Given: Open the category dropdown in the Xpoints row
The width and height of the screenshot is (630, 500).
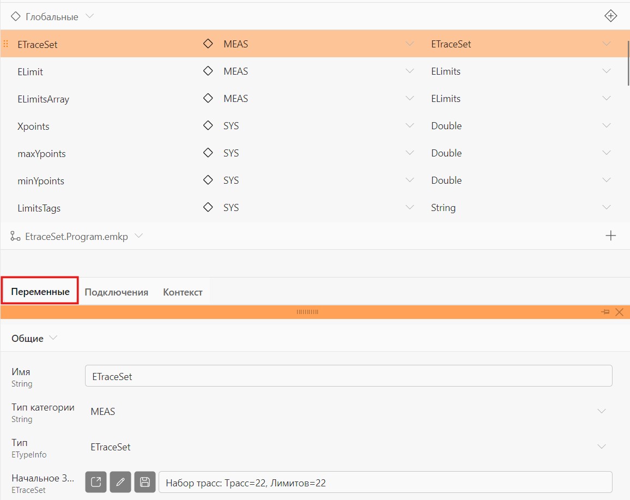Looking at the screenshot, I should pos(409,125).
